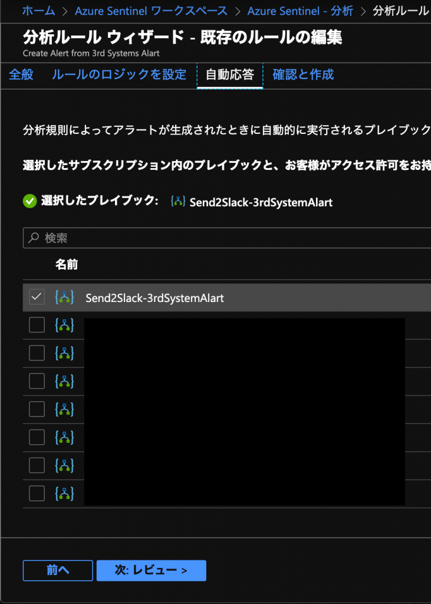Check the second playbook row checkbox
431x604 pixels.
click(37, 325)
